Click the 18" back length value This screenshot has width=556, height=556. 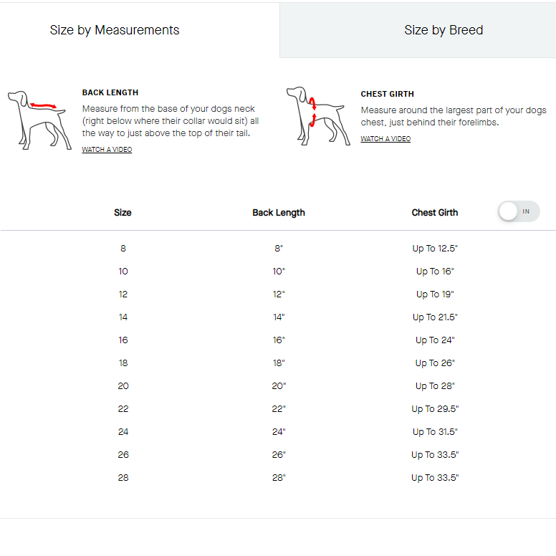[279, 363]
